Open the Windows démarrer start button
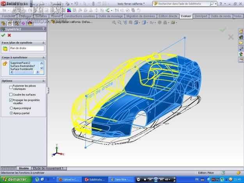 coord(16,179)
